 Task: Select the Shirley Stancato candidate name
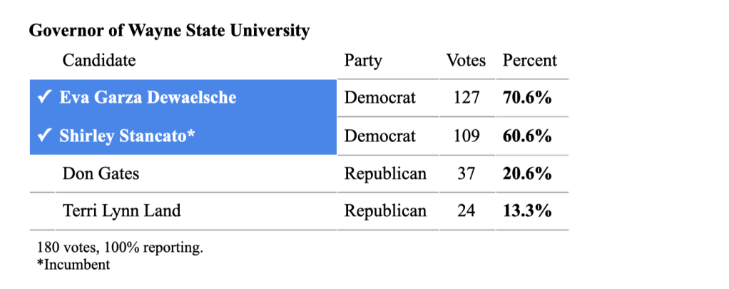pos(127,136)
